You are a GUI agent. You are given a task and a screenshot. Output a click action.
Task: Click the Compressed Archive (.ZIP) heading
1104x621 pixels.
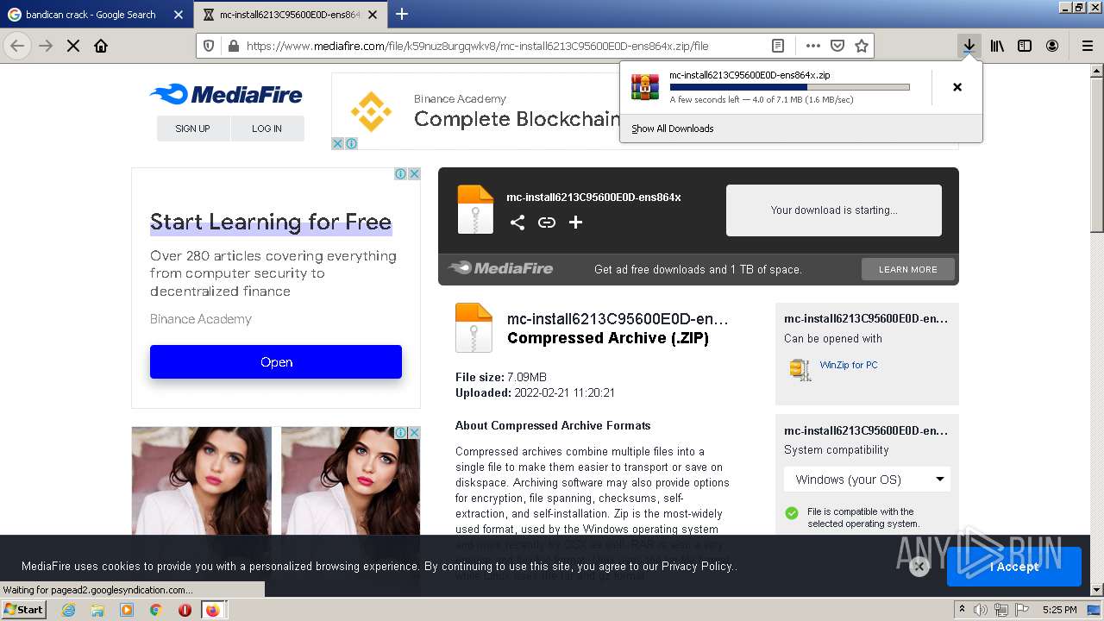tap(608, 338)
